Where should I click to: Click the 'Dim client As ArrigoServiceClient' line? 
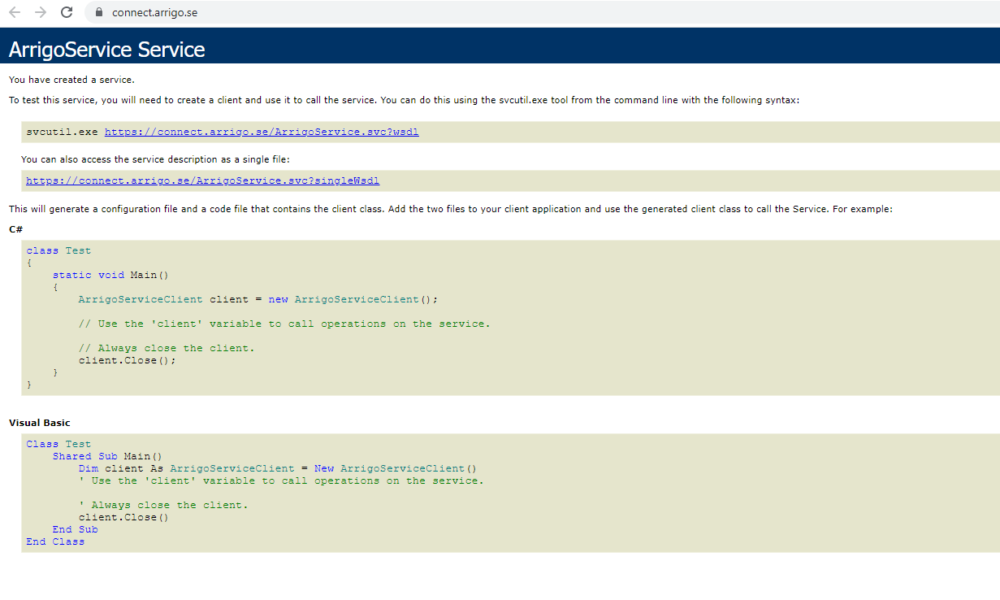[278, 468]
